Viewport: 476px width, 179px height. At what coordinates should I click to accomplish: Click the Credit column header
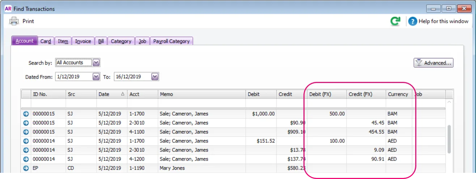click(292, 94)
